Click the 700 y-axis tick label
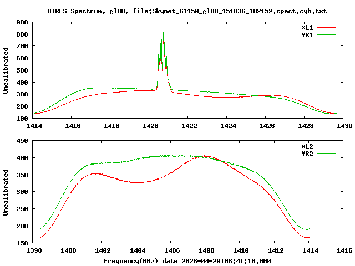Viewport: 355px width, 266px height. tap(22, 46)
